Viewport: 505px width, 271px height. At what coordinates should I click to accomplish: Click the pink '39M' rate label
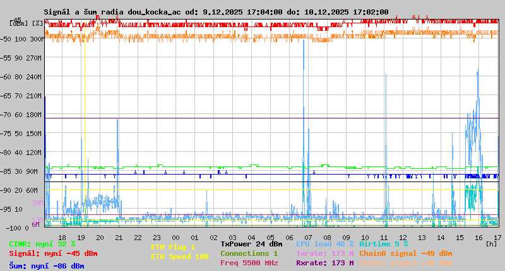click(37, 203)
